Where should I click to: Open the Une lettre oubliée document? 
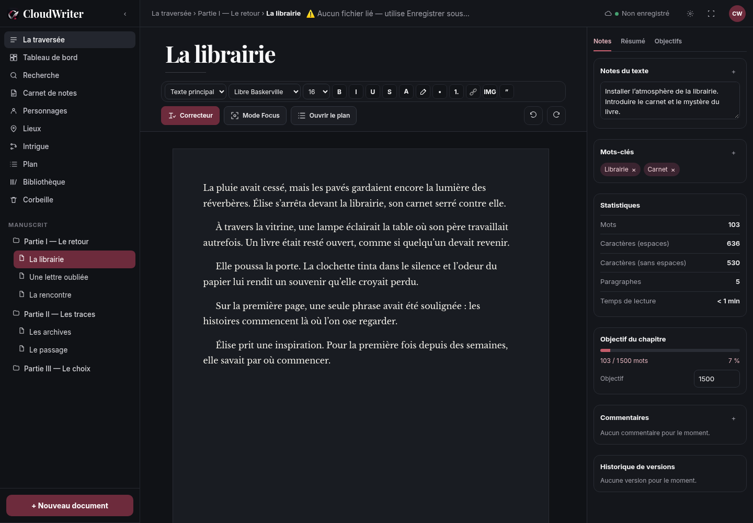coord(74,277)
